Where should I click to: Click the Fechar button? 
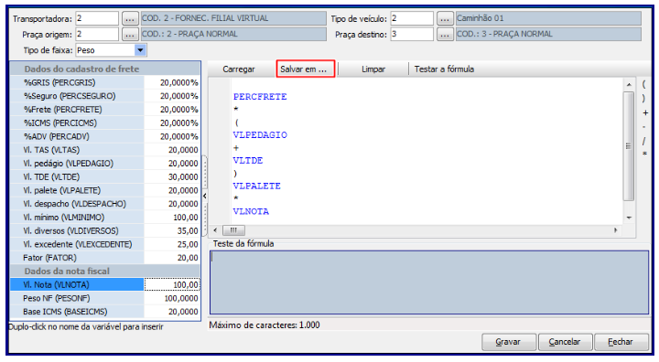[x=621, y=342]
